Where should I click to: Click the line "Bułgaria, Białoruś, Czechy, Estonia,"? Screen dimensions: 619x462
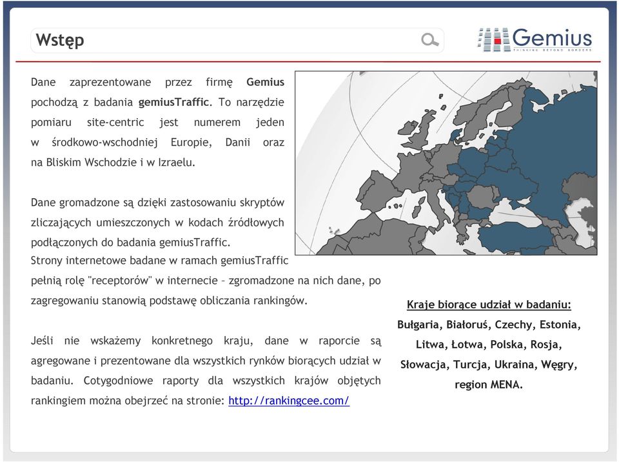click(489, 325)
